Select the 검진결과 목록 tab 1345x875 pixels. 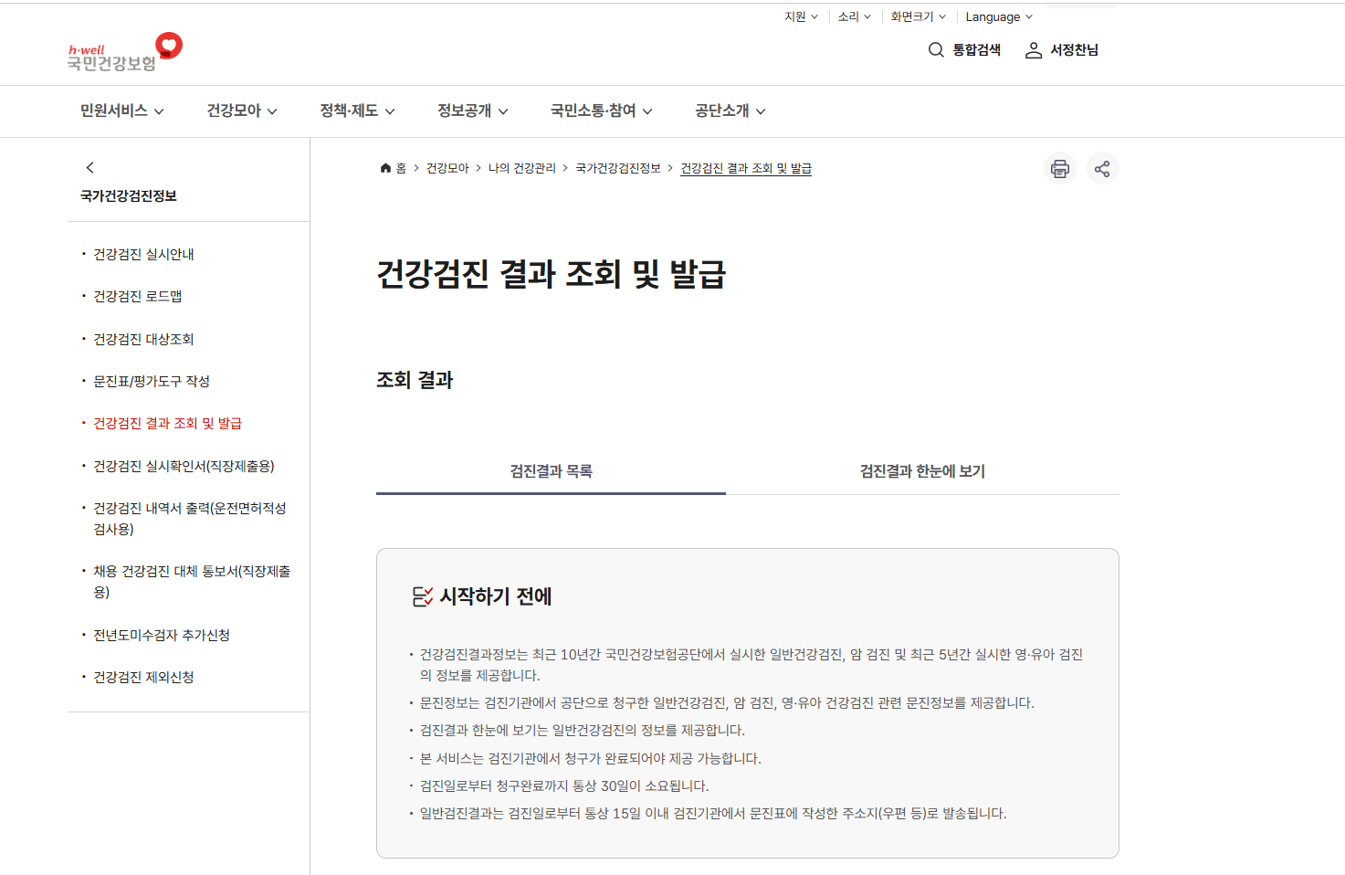pyautogui.click(x=551, y=471)
